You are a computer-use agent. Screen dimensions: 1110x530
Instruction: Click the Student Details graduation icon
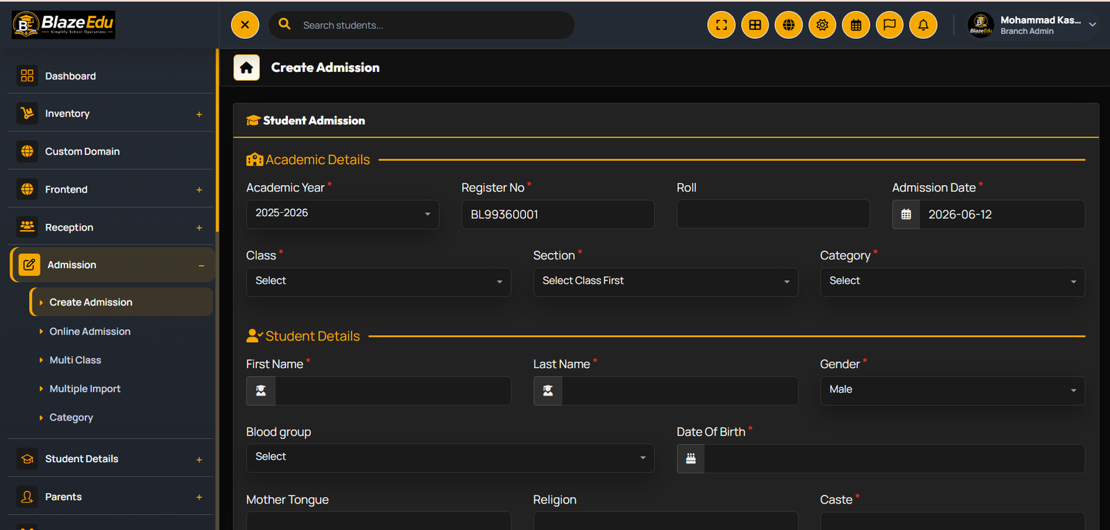tap(27, 459)
